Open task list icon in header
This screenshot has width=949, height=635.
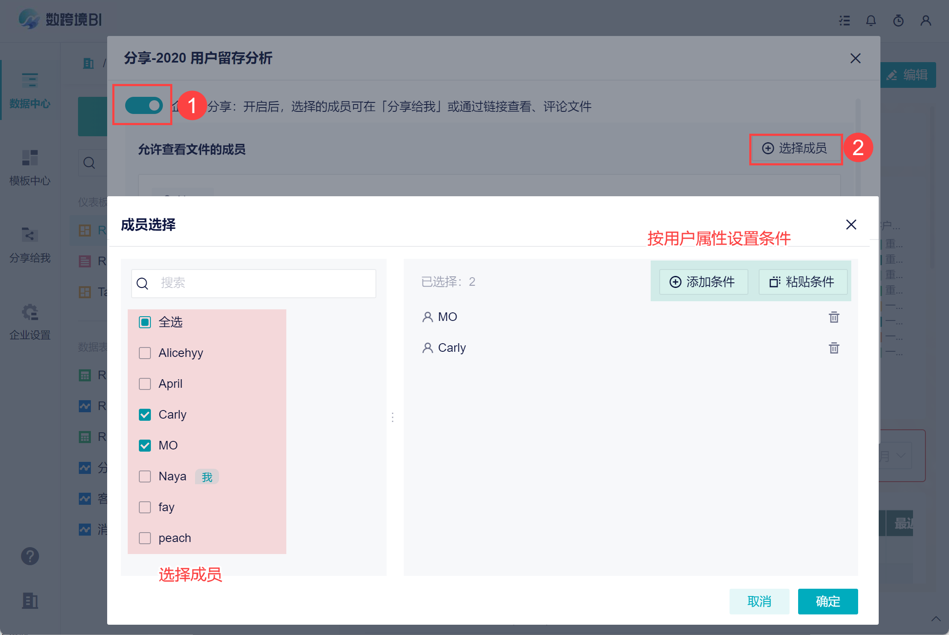844,21
